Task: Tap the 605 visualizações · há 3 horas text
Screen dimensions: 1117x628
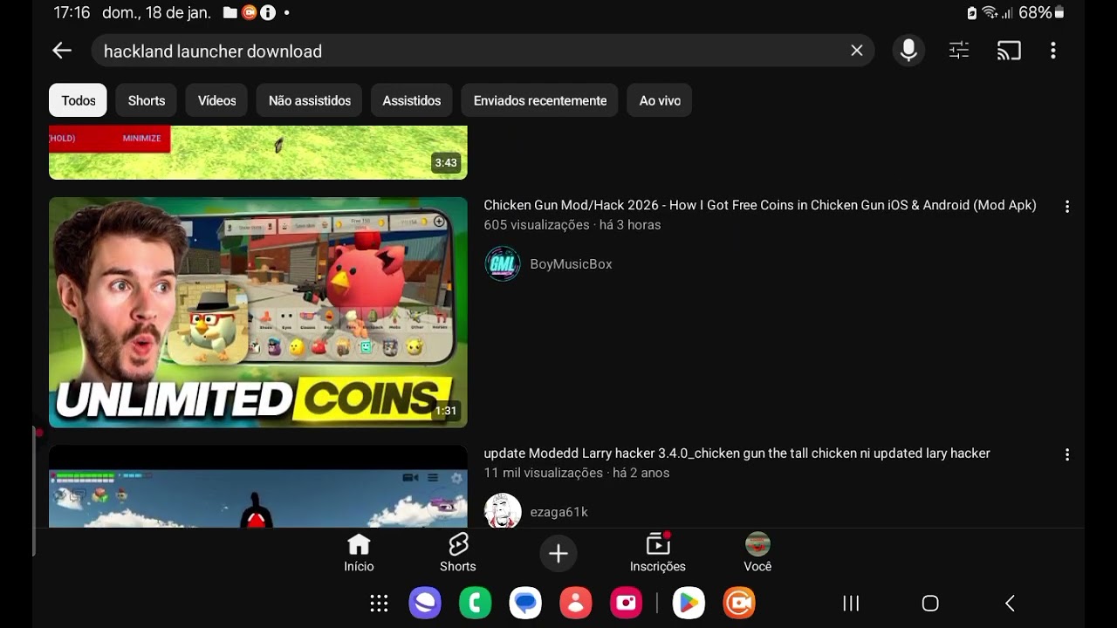Action: 572,225
